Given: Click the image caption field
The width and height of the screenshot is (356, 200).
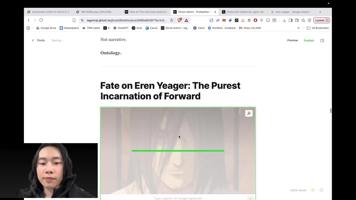Looking at the screenshot, I should coord(178,198).
